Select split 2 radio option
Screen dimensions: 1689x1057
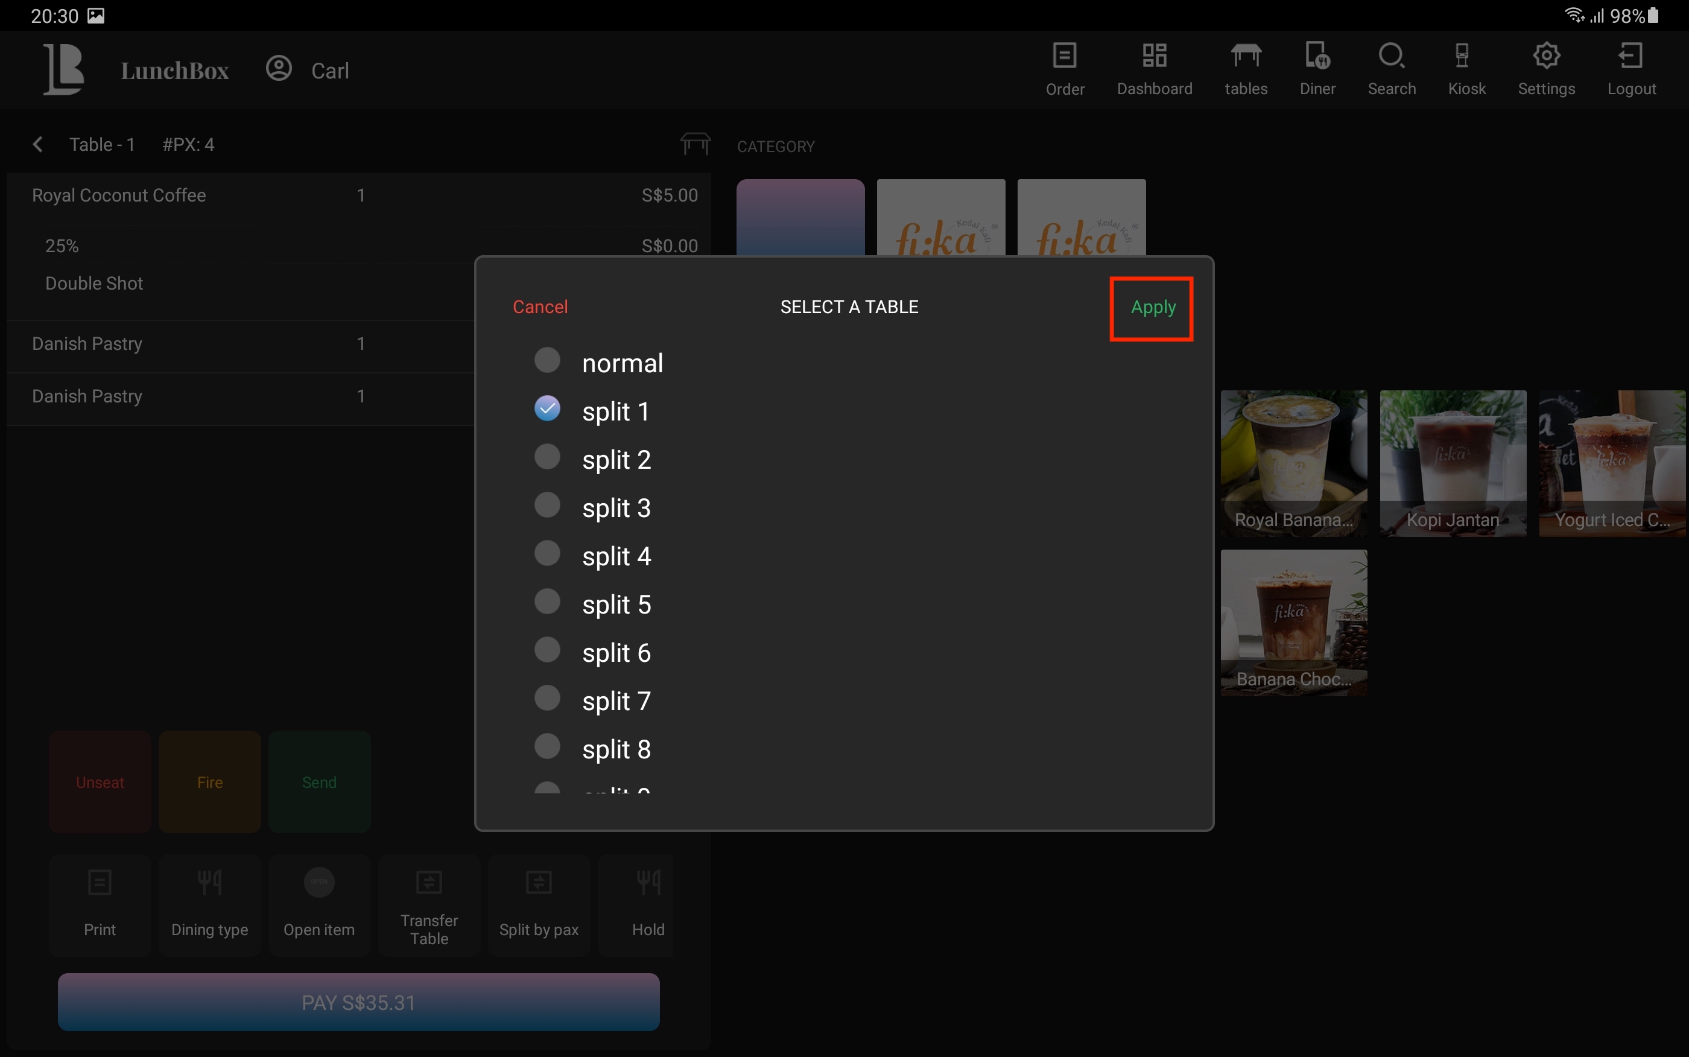547,457
